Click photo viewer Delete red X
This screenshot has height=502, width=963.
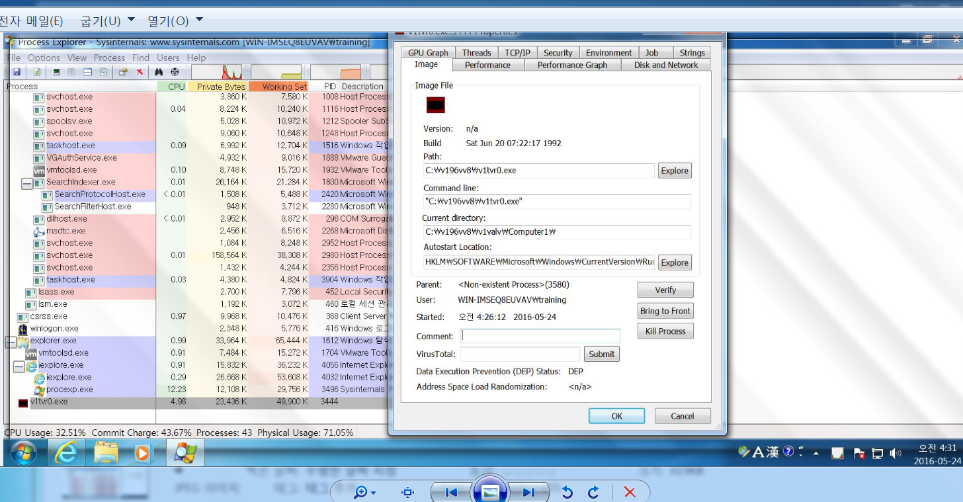coord(630,492)
